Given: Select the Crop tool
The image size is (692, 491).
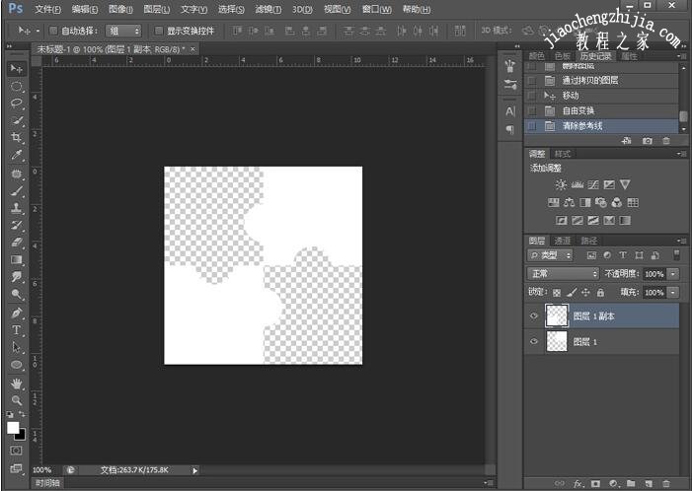Looking at the screenshot, I should coord(17,138).
